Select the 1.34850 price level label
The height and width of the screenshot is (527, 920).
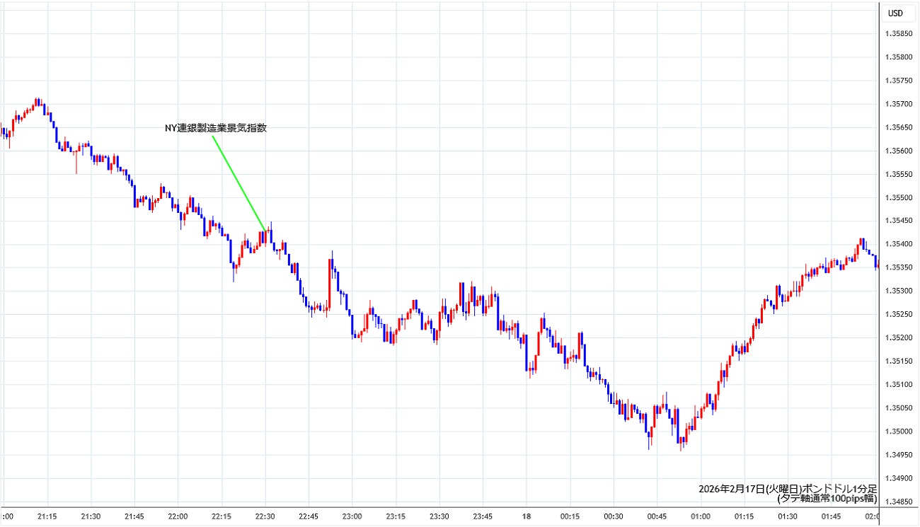(x=897, y=502)
